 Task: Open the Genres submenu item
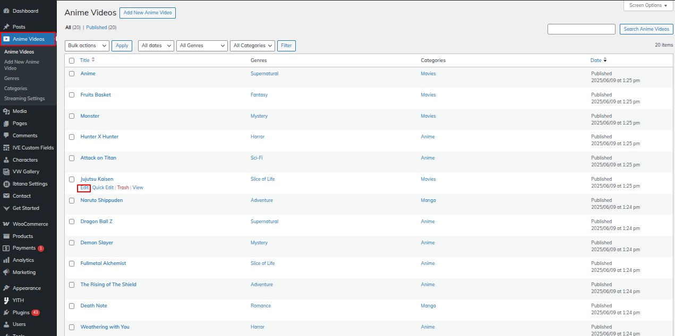12,78
